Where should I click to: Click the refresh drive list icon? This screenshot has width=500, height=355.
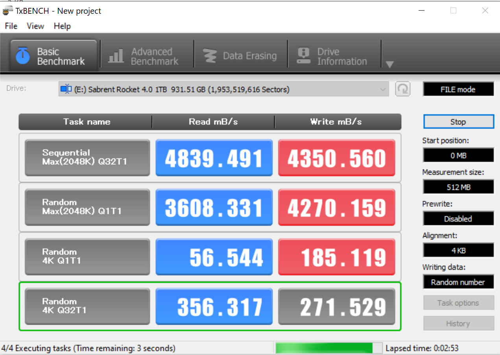402,89
